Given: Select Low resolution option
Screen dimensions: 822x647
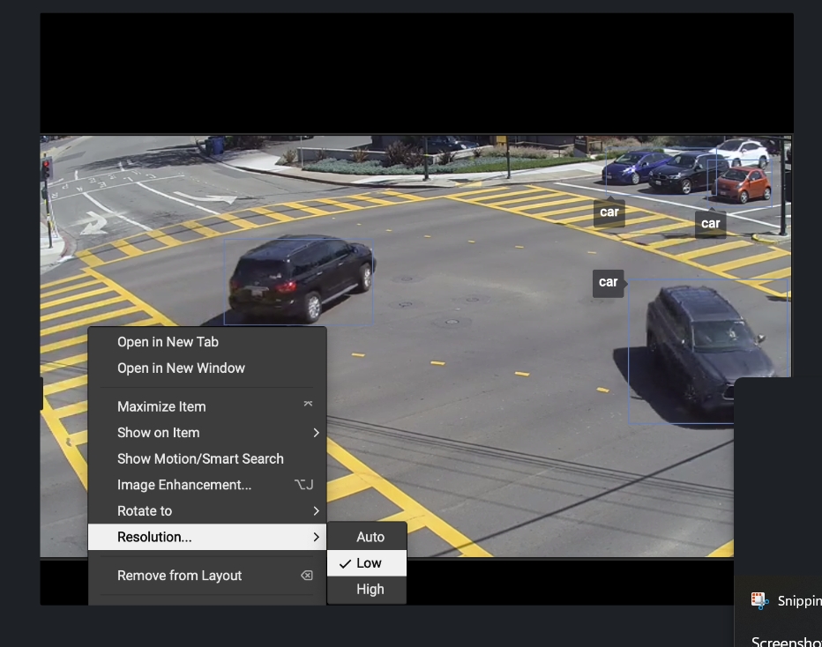Looking at the screenshot, I should pos(368,563).
